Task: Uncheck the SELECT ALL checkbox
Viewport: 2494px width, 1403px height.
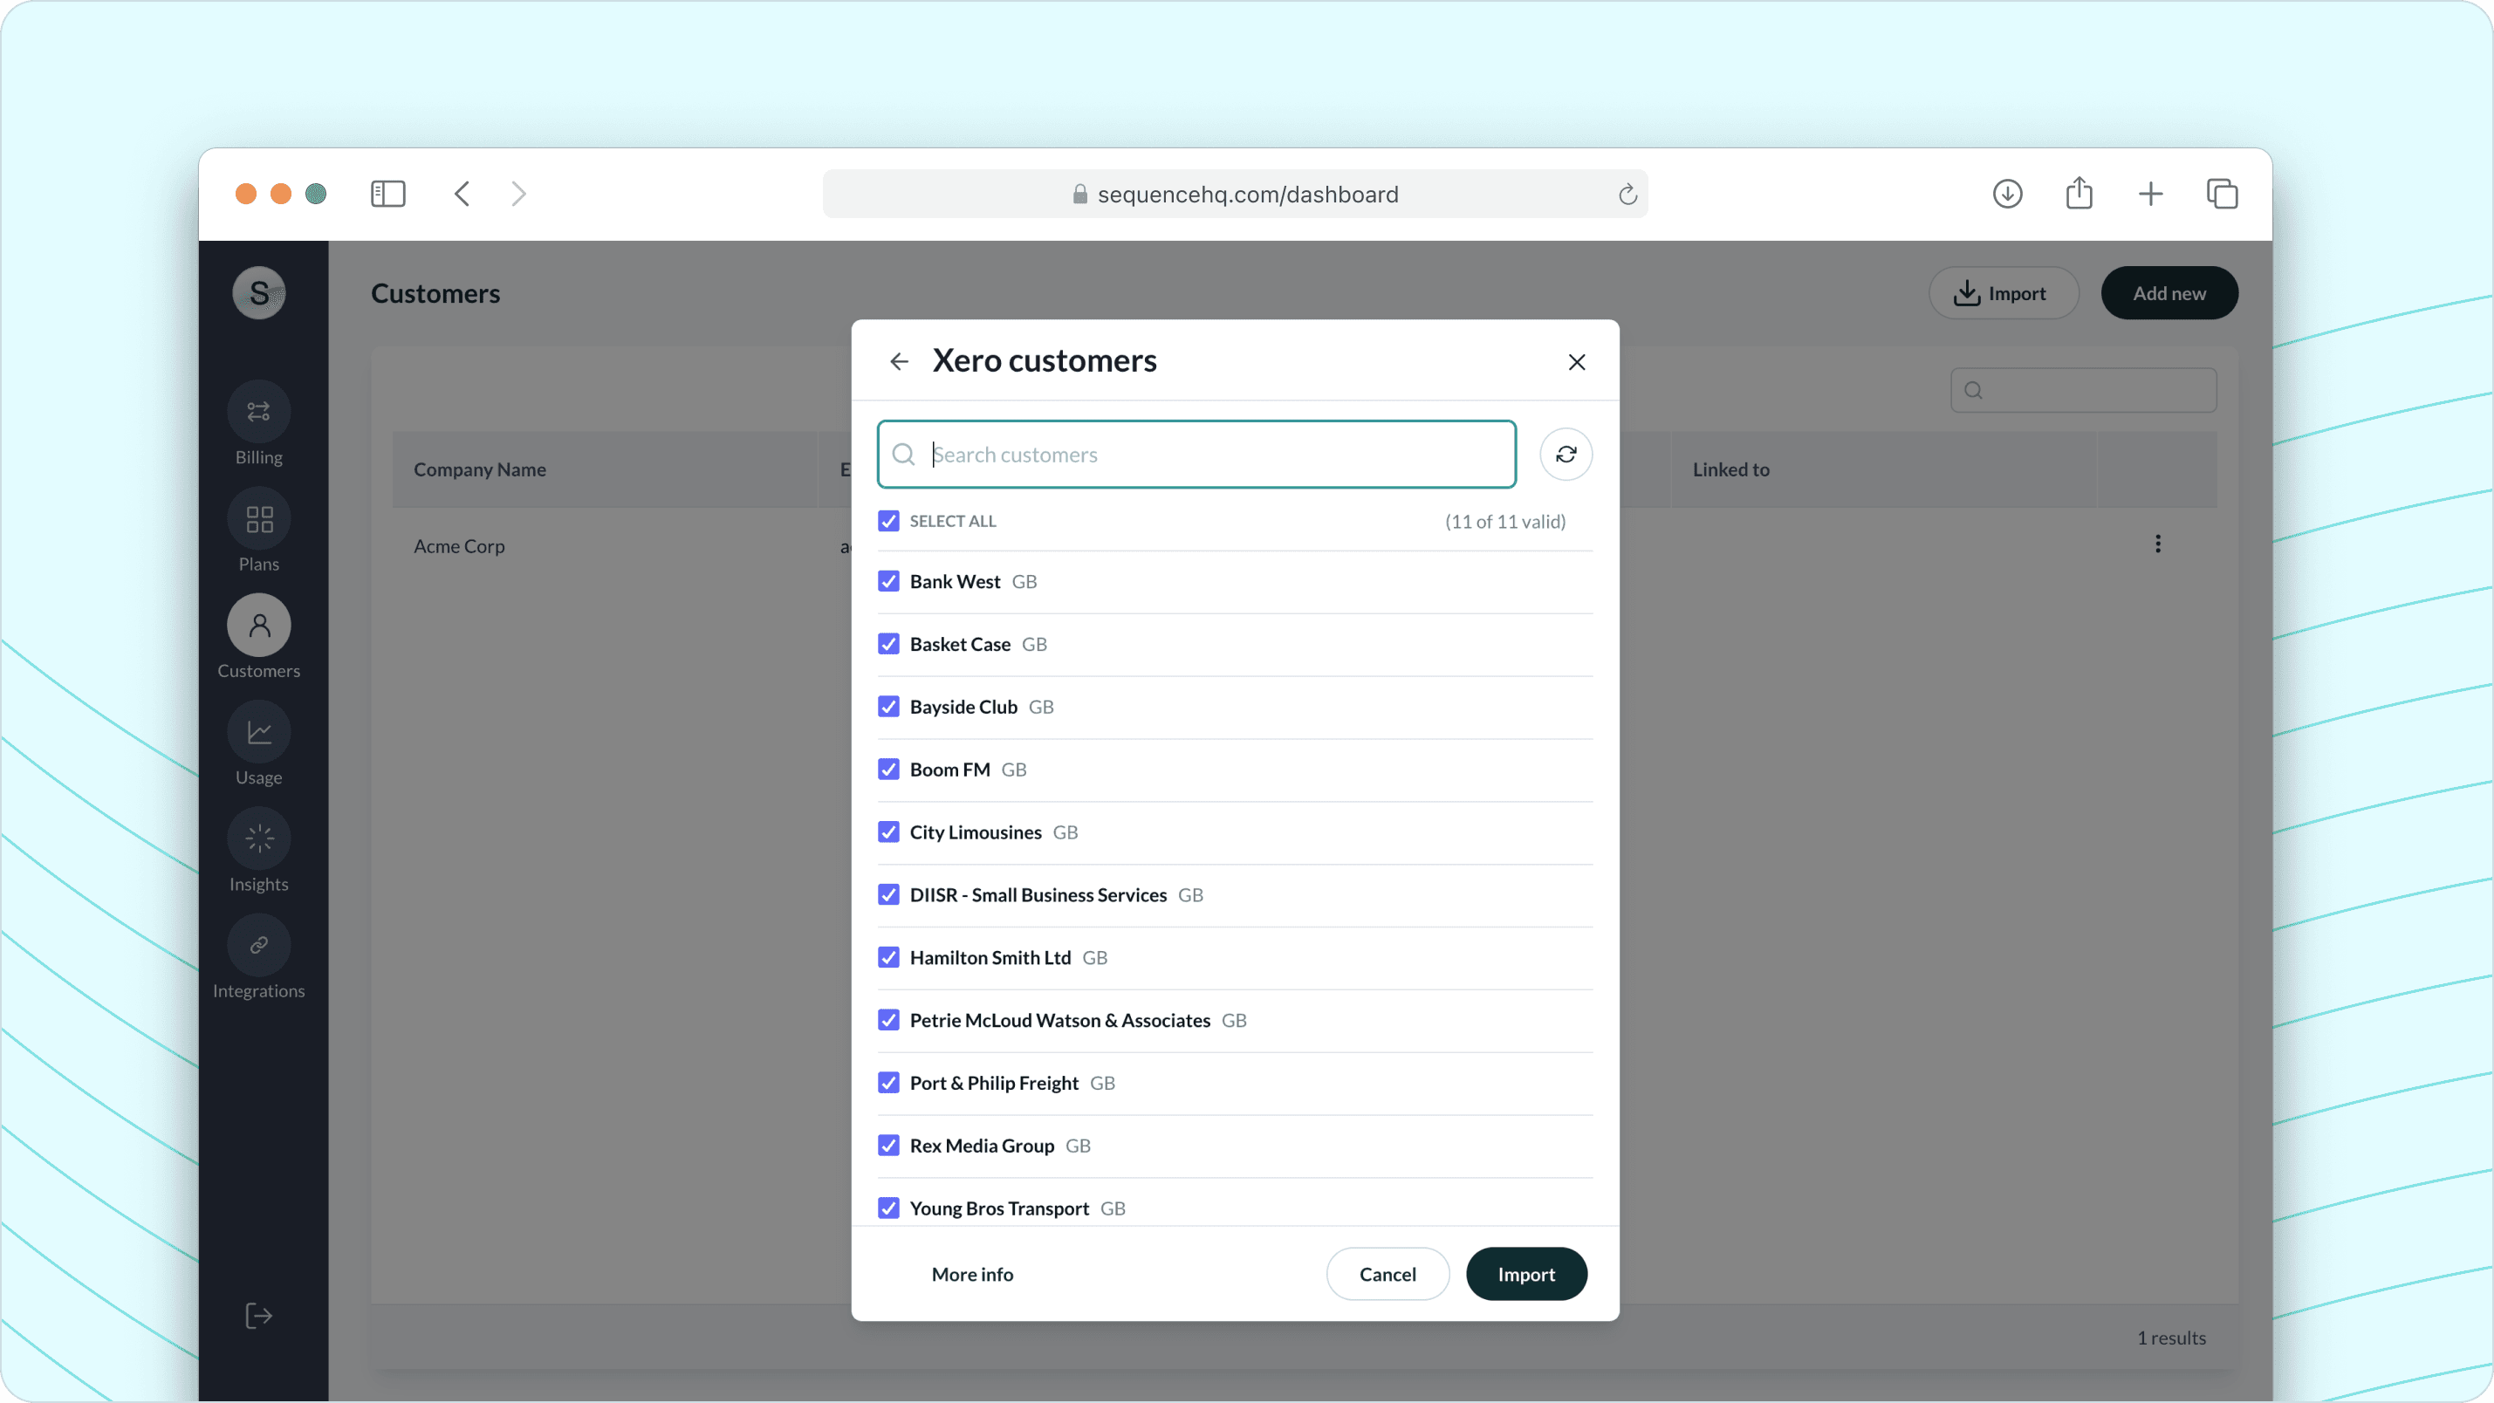Action: tap(887, 521)
